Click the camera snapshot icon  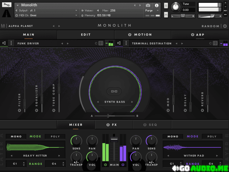point(148,5)
